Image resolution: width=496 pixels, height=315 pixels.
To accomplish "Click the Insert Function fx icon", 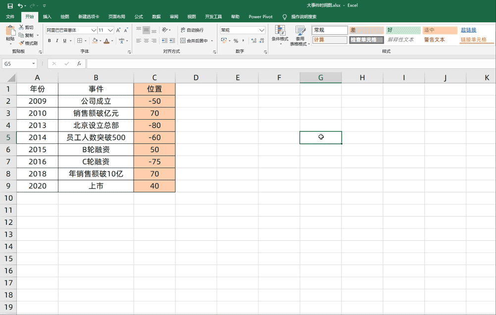I will pyautogui.click(x=79, y=64).
